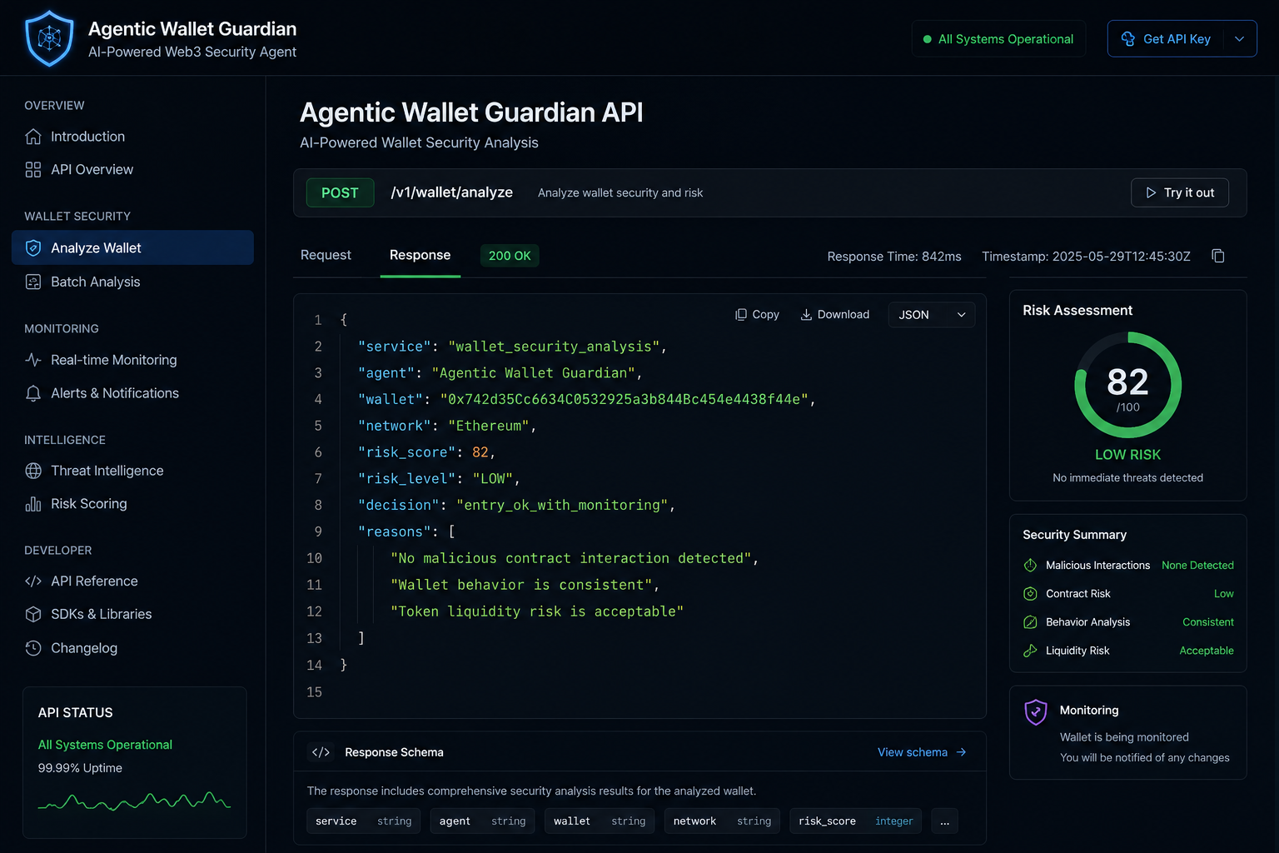Image resolution: width=1279 pixels, height=853 pixels.
Task: Click the "99.99% Uptime" text
Action: coord(80,768)
